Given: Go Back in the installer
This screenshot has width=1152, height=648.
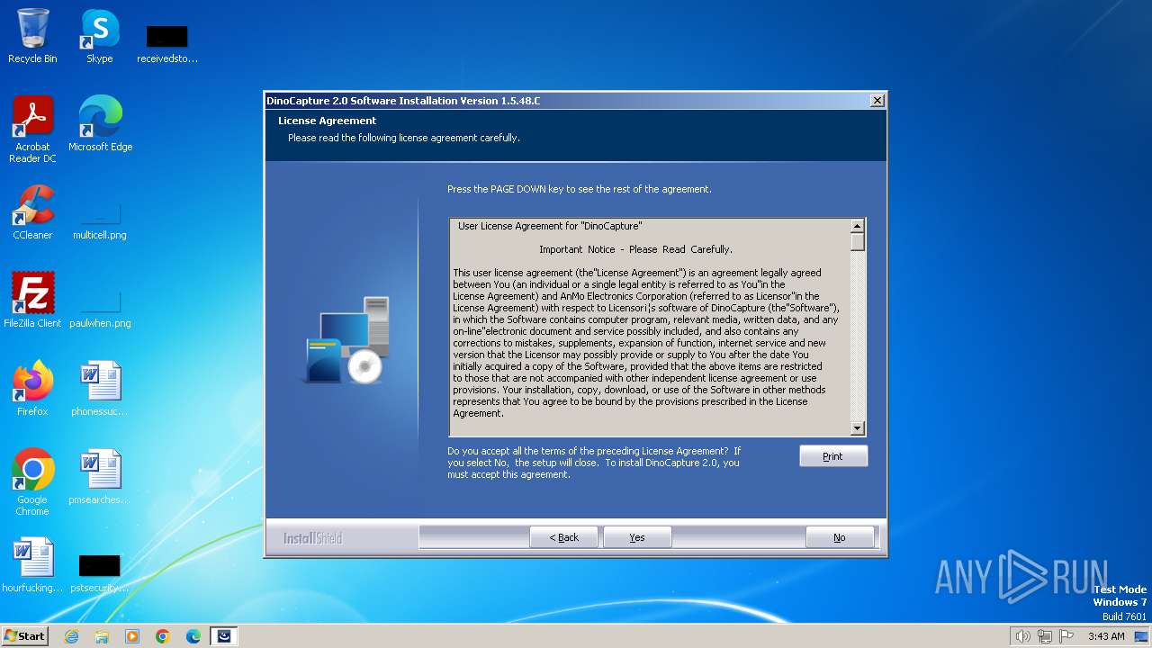Looking at the screenshot, I should coord(564,537).
